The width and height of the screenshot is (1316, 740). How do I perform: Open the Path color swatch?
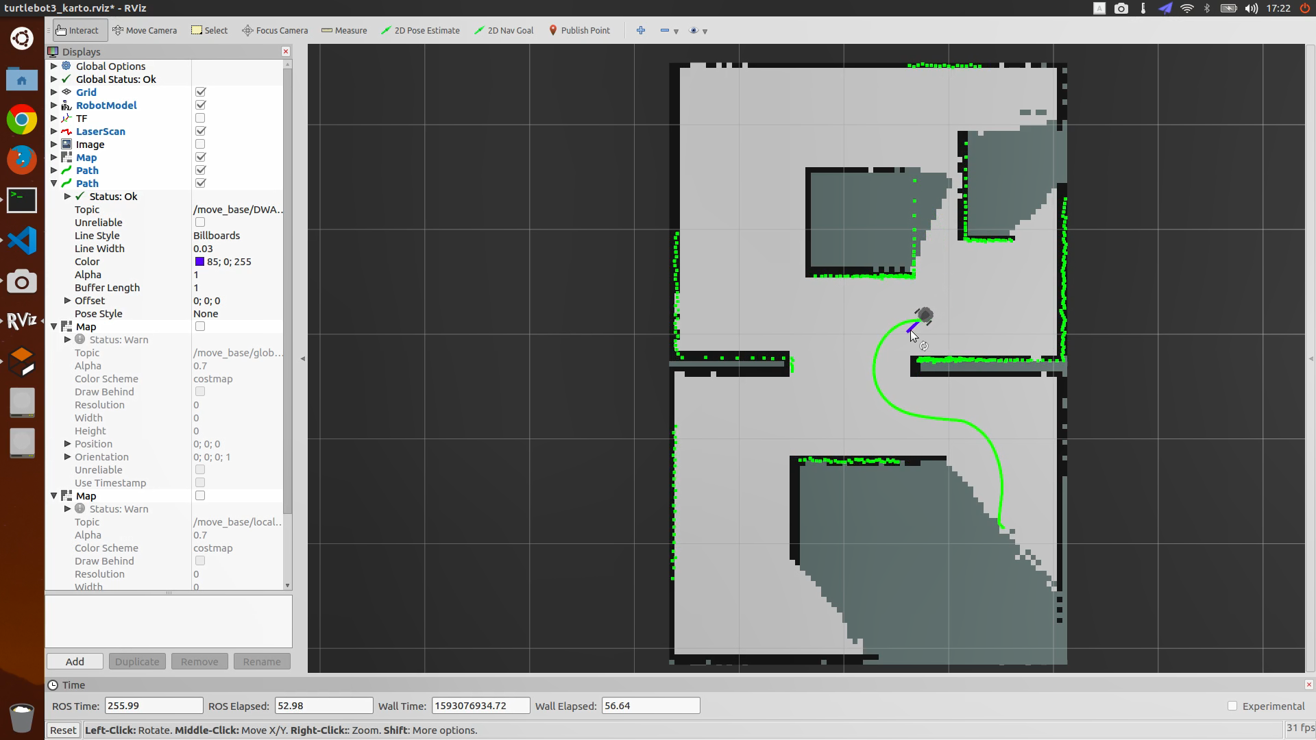pos(199,262)
